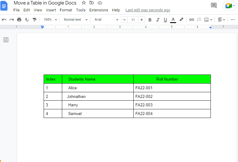
Task: Open the Normal text styles dropdown
Action: tap(75, 19)
